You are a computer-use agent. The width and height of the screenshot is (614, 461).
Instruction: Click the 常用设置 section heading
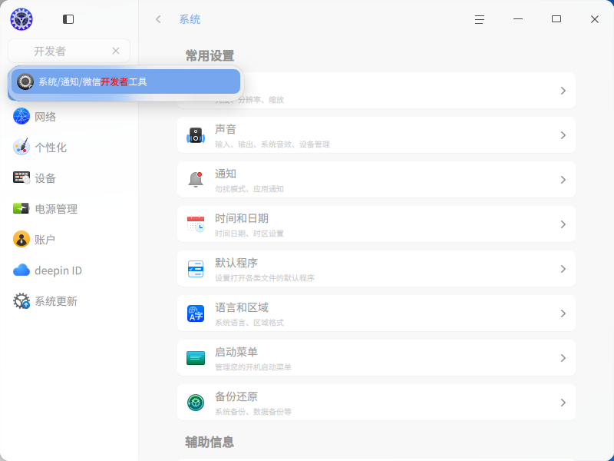click(210, 55)
